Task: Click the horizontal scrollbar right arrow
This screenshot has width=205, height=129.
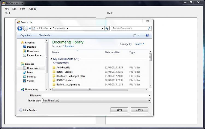Action: 147,89
